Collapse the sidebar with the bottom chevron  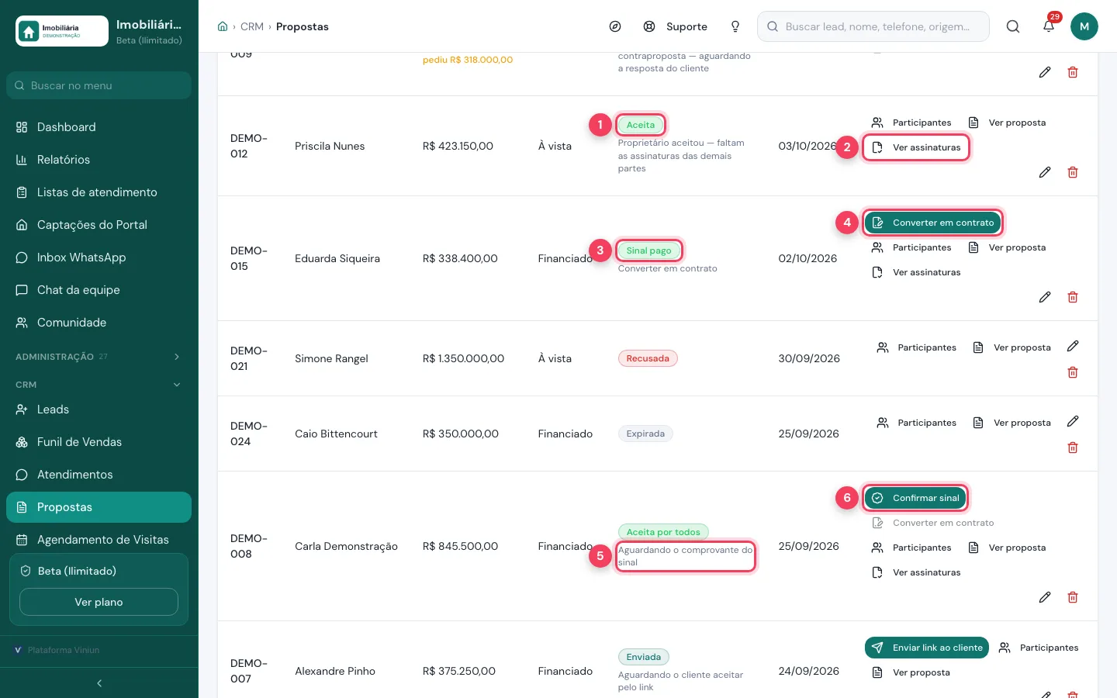pyautogui.click(x=99, y=683)
